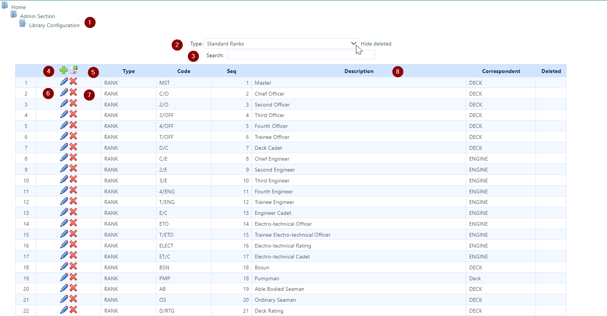Go to Admin Section in breadcrumb
607x316 pixels.
37,16
